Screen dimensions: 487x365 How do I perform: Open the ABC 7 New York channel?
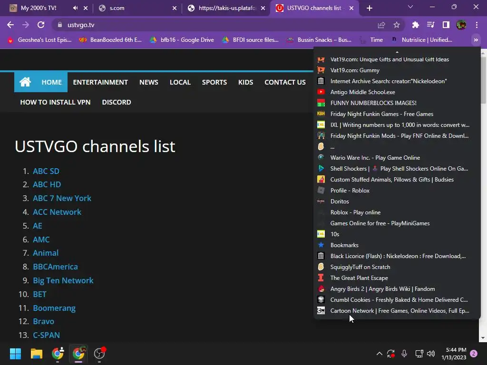62,198
